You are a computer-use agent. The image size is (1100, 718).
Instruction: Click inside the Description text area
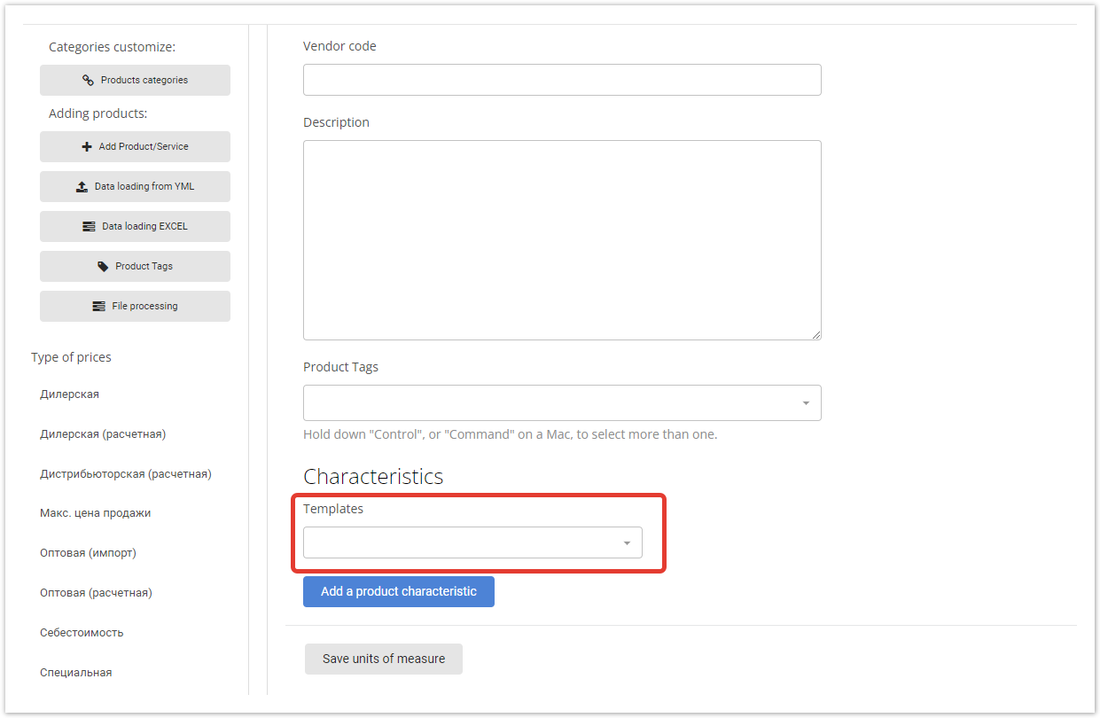tap(562, 240)
